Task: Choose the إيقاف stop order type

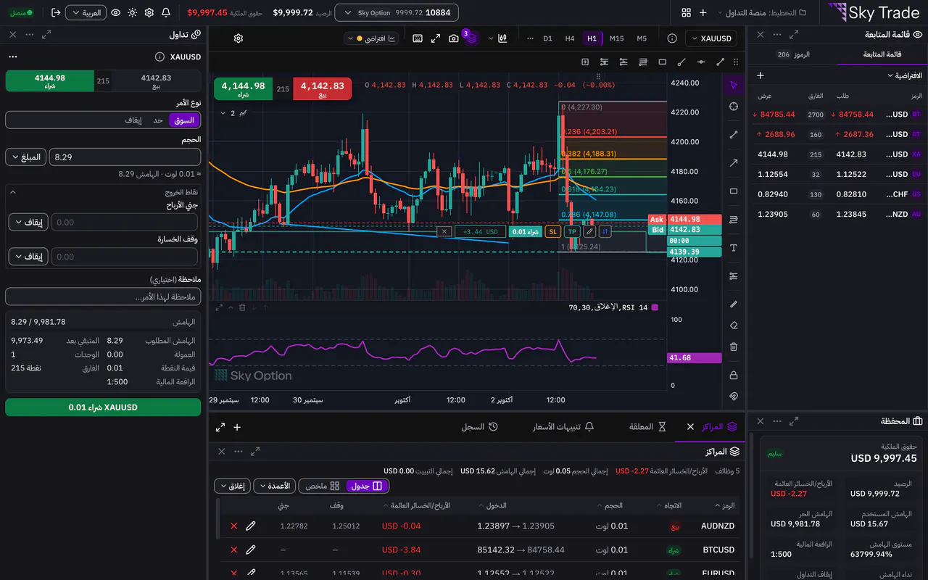Action: click(x=133, y=120)
